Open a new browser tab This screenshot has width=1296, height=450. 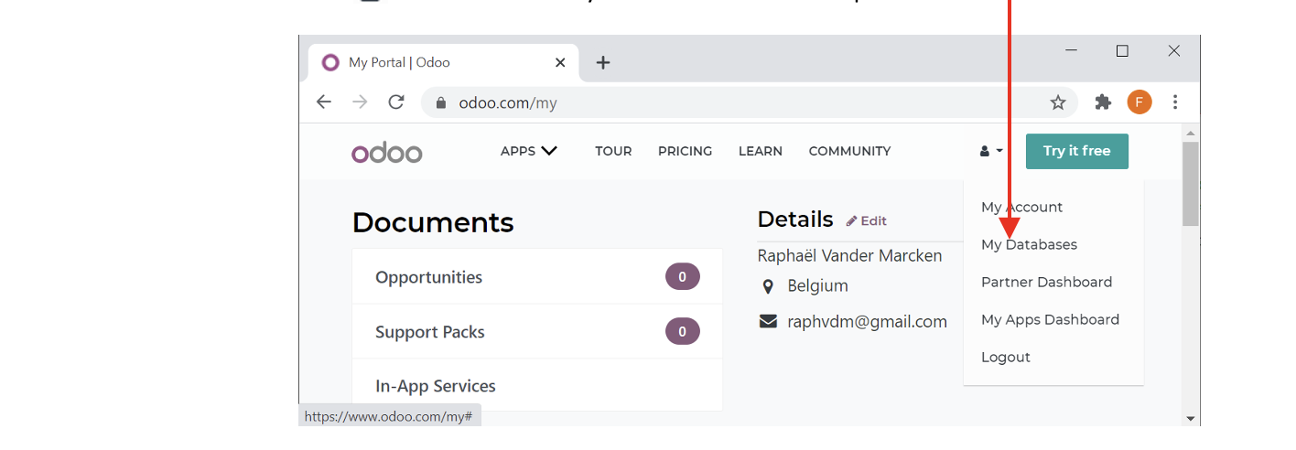(602, 63)
